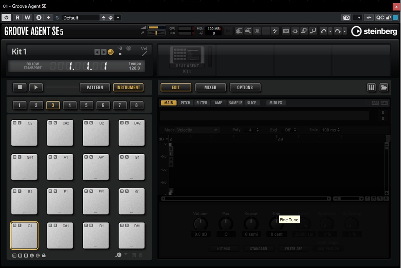Open the Edit page
The height and width of the screenshot is (268, 401).
pos(176,87)
